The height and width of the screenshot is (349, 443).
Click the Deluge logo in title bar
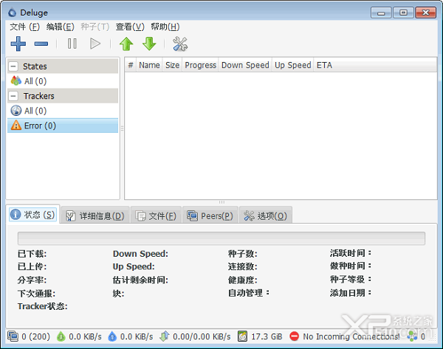point(12,13)
